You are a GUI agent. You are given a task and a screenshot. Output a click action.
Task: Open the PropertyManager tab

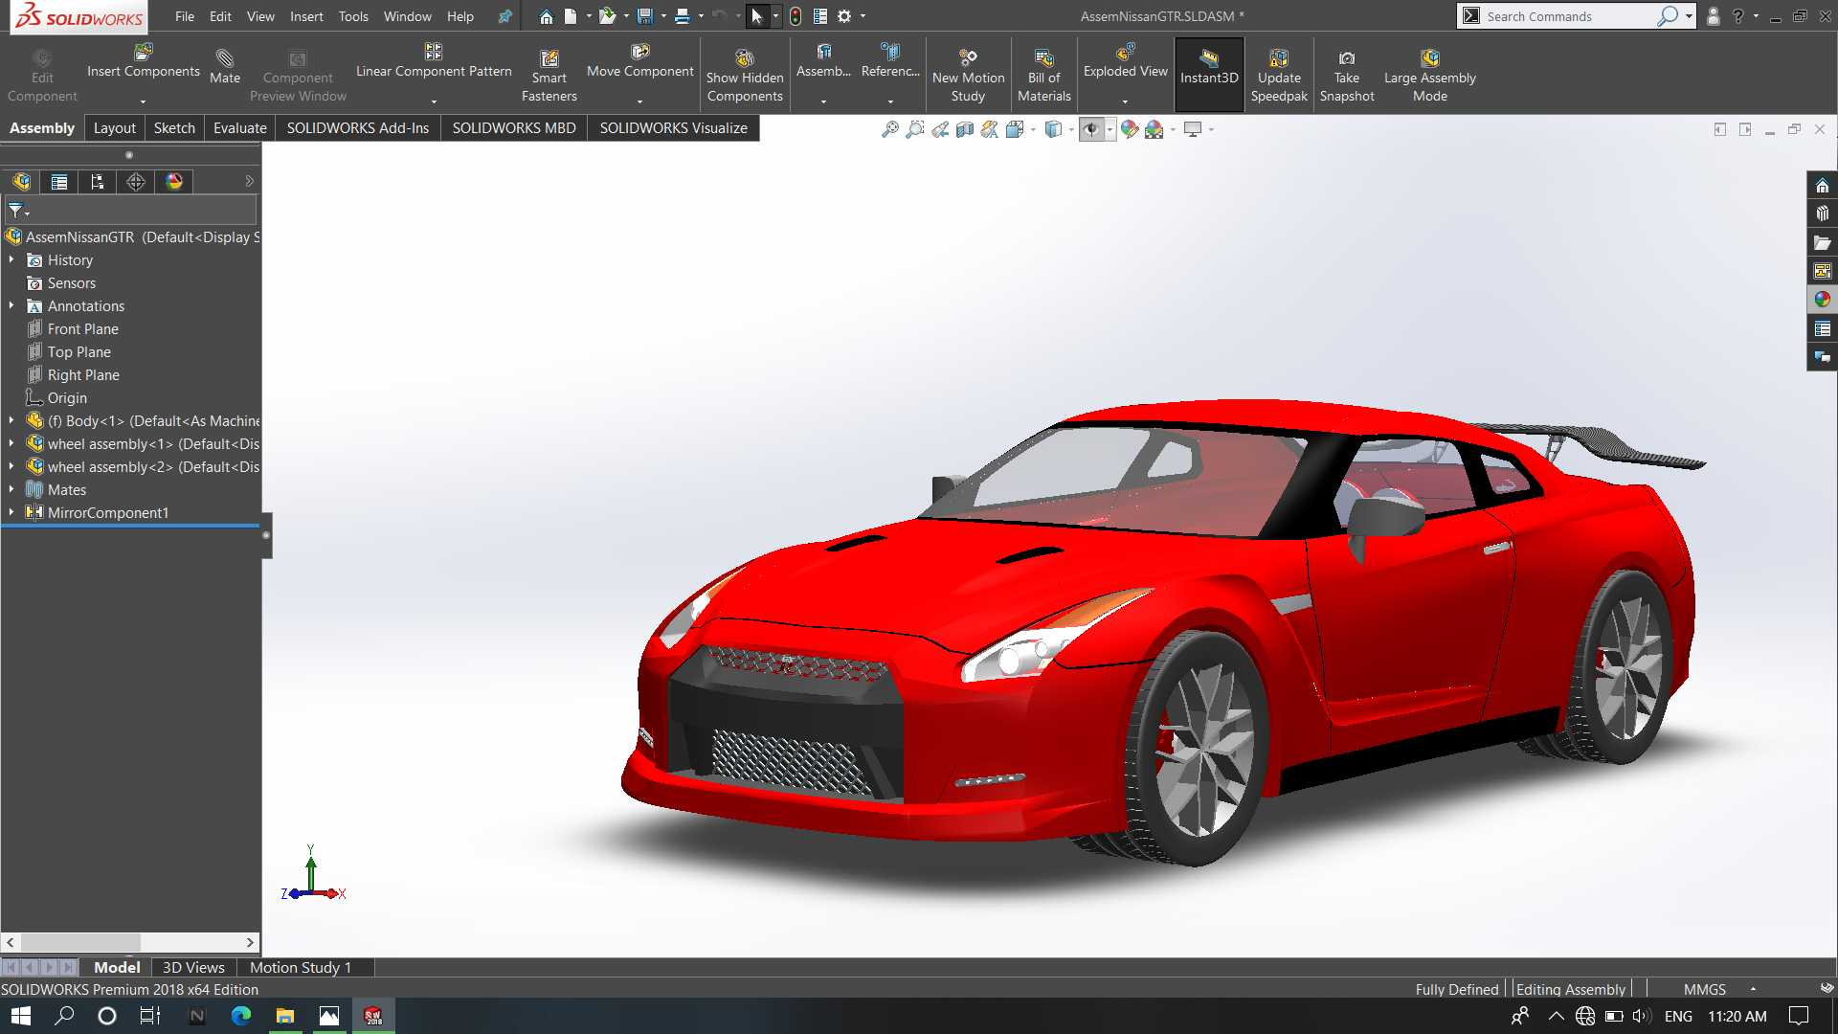tap(59, 182)
